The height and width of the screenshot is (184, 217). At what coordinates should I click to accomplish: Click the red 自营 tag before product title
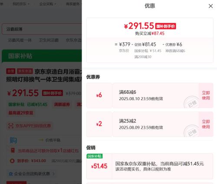pyautogui.click(x=11, y=71)
